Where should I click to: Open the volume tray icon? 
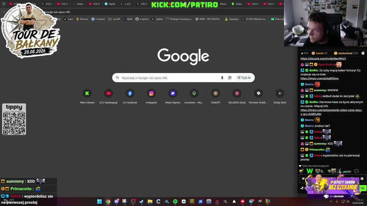click(x=348, y=202)
